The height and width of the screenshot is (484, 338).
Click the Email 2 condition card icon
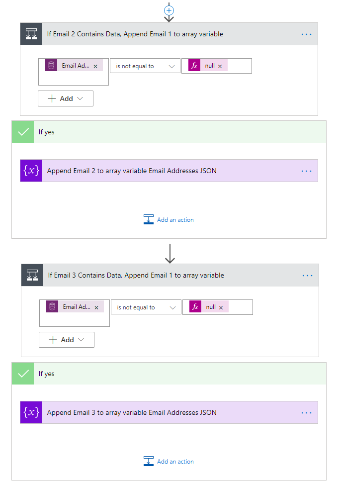coord(31,34)
